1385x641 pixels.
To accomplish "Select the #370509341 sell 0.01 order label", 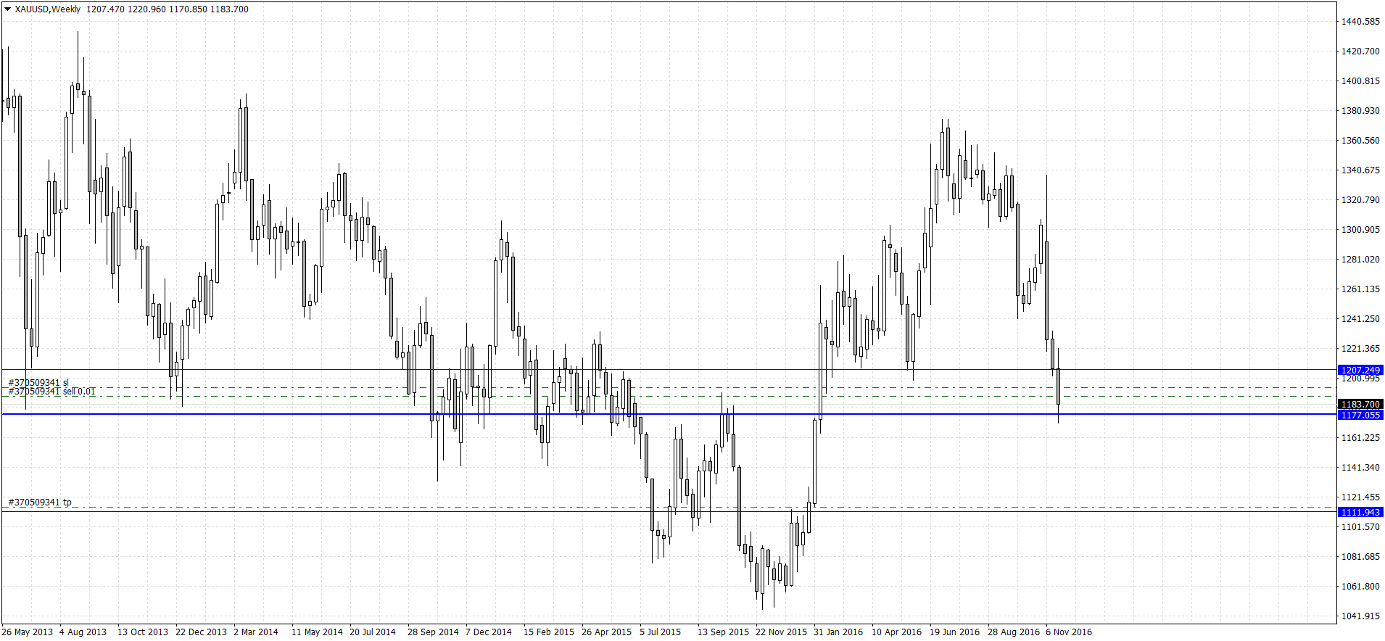I will click(x=51, y=392).
